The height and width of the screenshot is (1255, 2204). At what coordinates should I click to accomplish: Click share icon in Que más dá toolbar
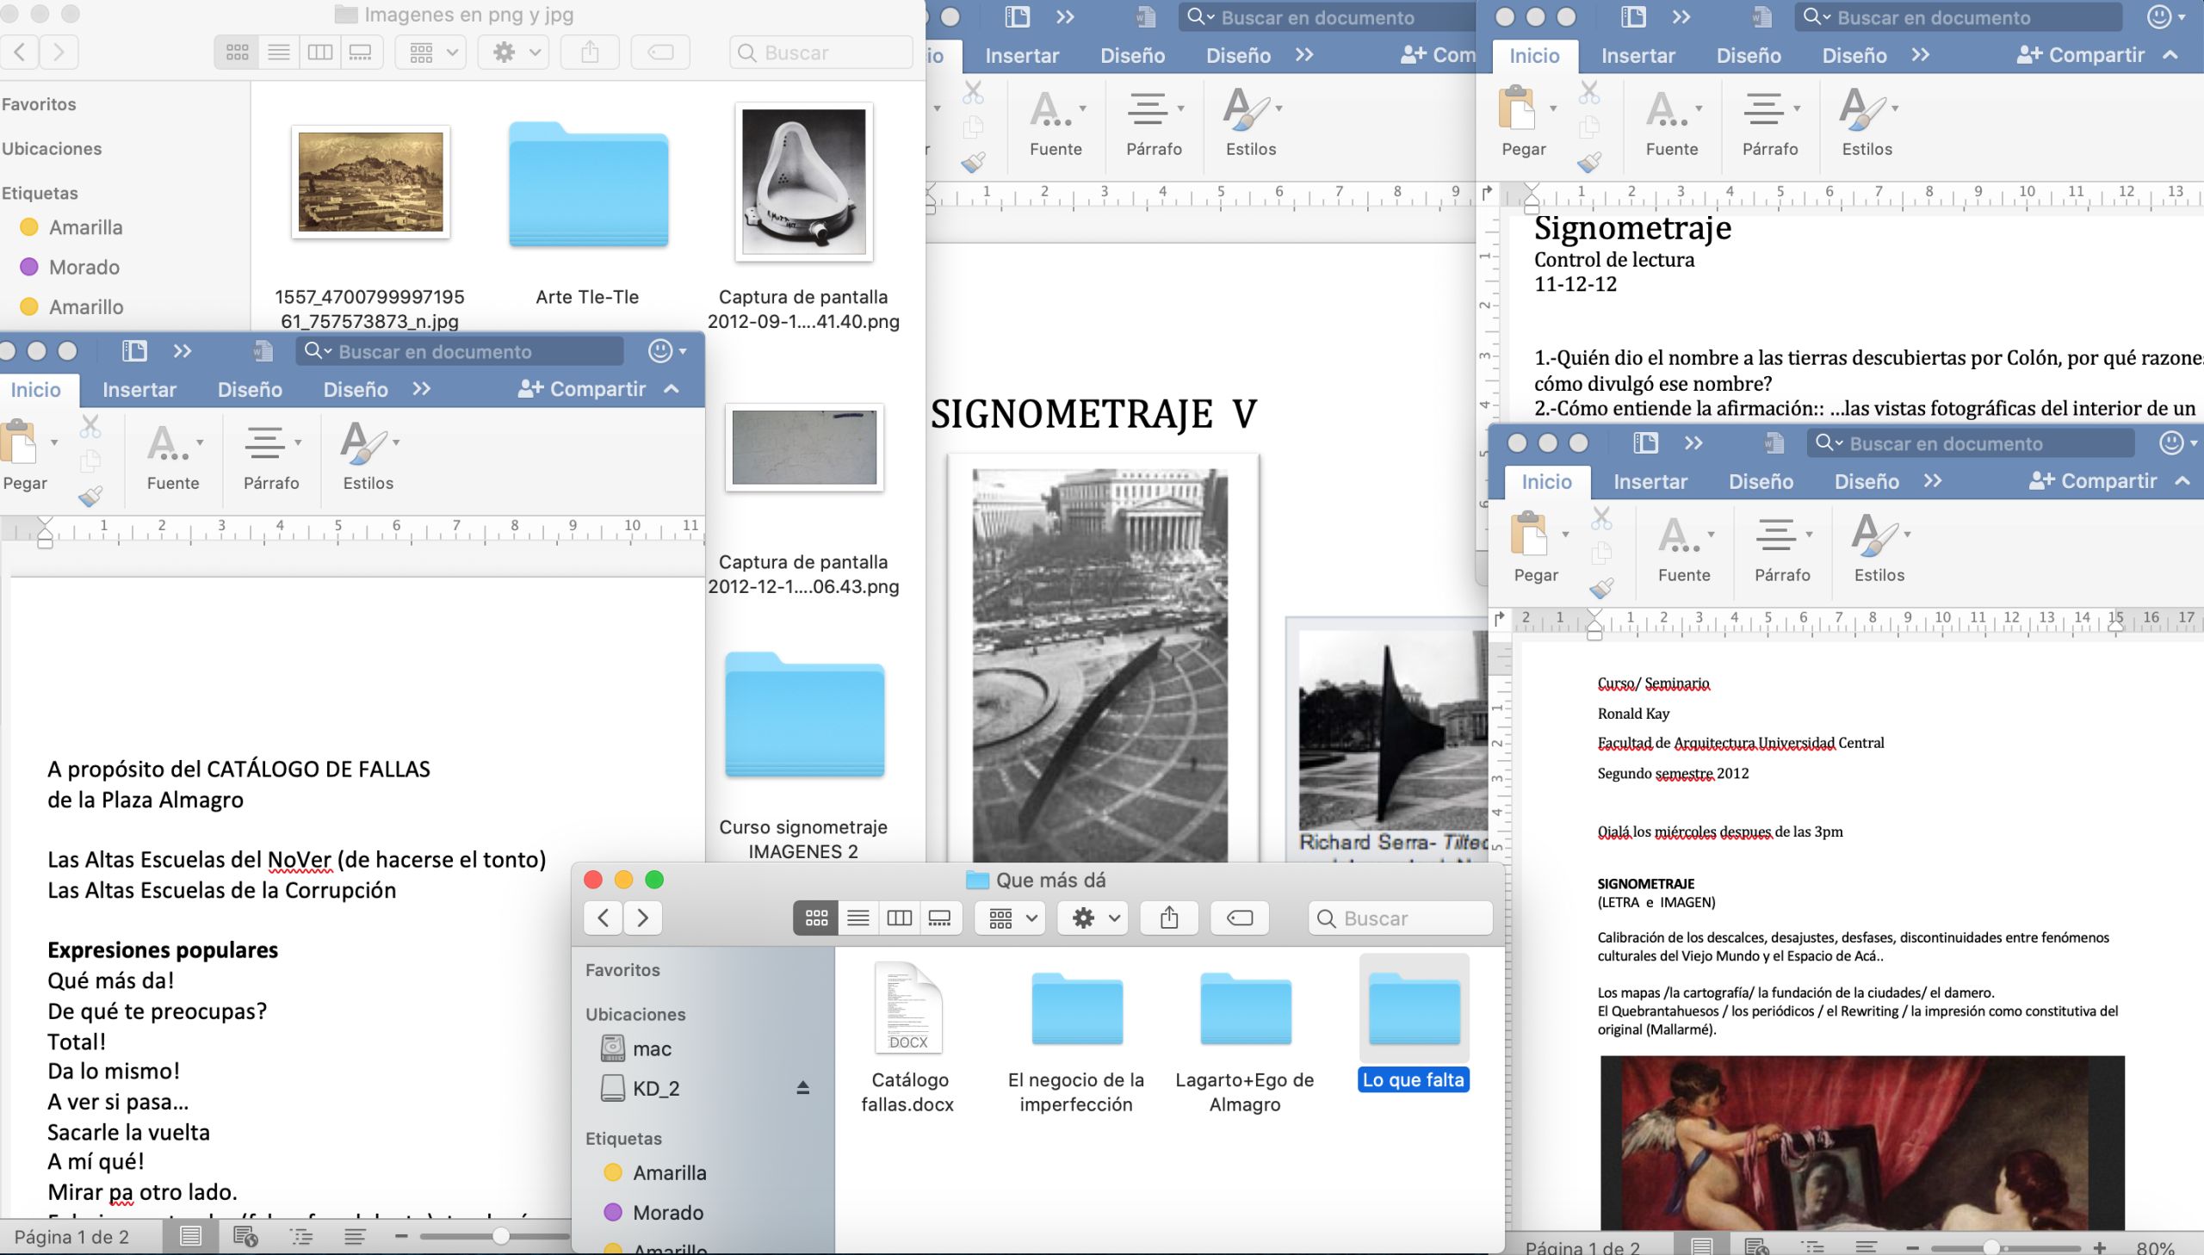click(x=1169, y=918)
